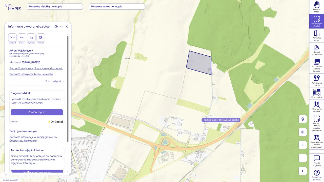Activate Pomiary na mapie tool
This screenshot has height=182, width=324.
pyautogui.click(x=317, y=81)
